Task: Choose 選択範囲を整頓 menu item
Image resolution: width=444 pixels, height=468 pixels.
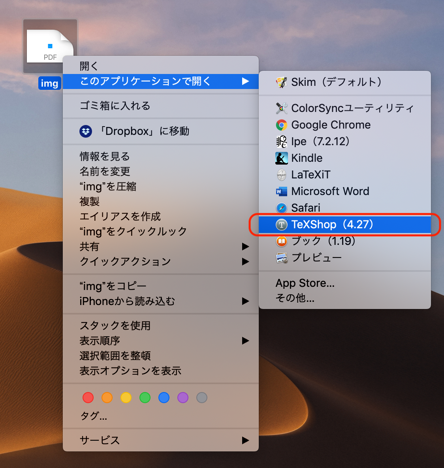Action: pos(161,356)
